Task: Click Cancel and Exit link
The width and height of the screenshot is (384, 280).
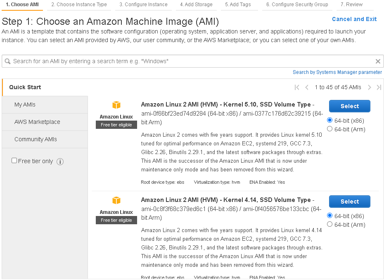Action: [354, 19]
